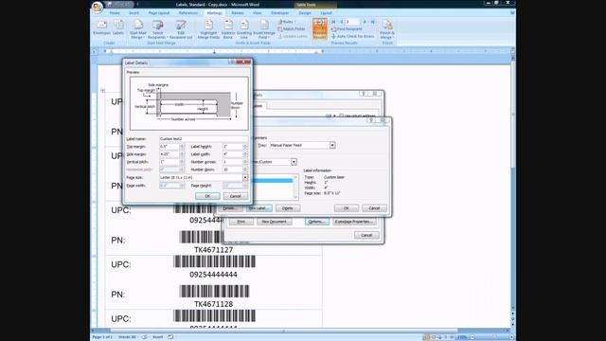Open the Start Mail Merge icon
This screenshot has height=341, width=606.
tap(138, 29)
